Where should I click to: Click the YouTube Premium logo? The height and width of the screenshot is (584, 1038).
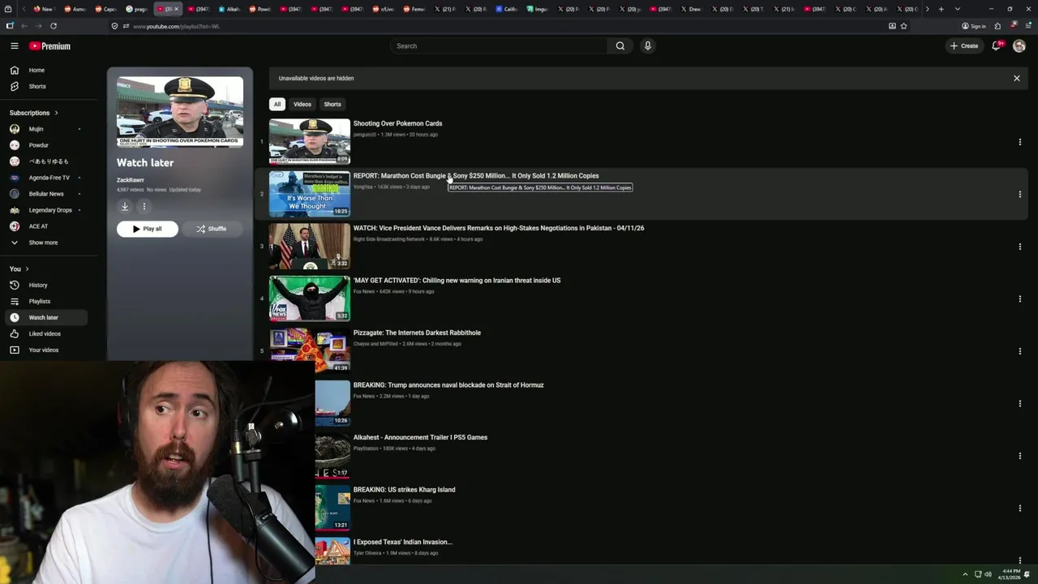pyautogui.click(x=49, y=46)
